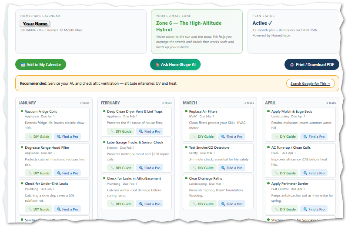Click the Replace Air Filters title
The image size is (348, 227).
203,111
